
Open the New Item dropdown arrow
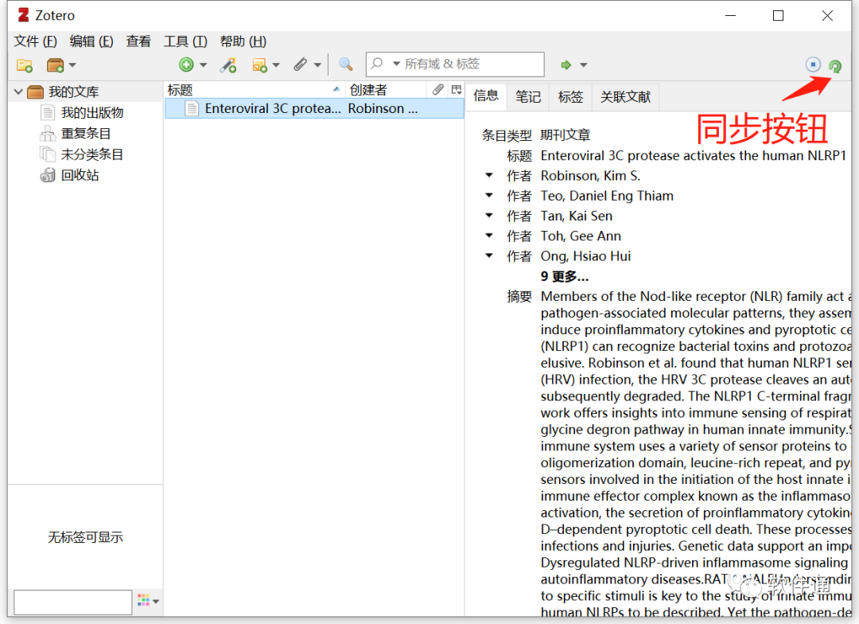click(x=204, y=65)
